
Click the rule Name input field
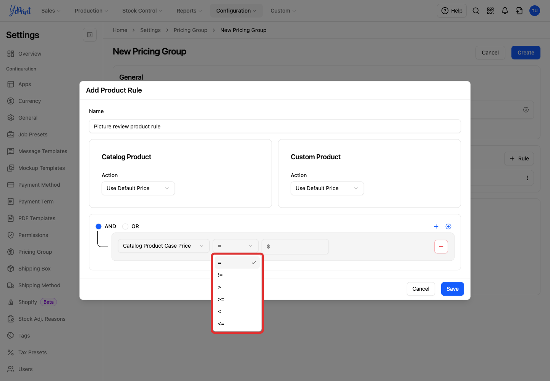275,126
